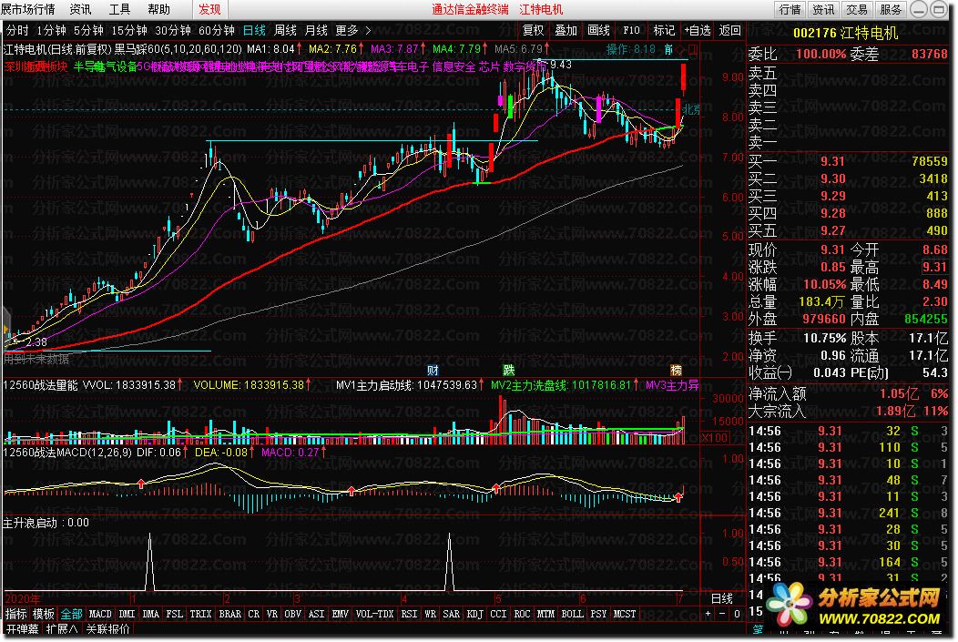
Task: Open the 工具 menu
Action: pos(119,9)
